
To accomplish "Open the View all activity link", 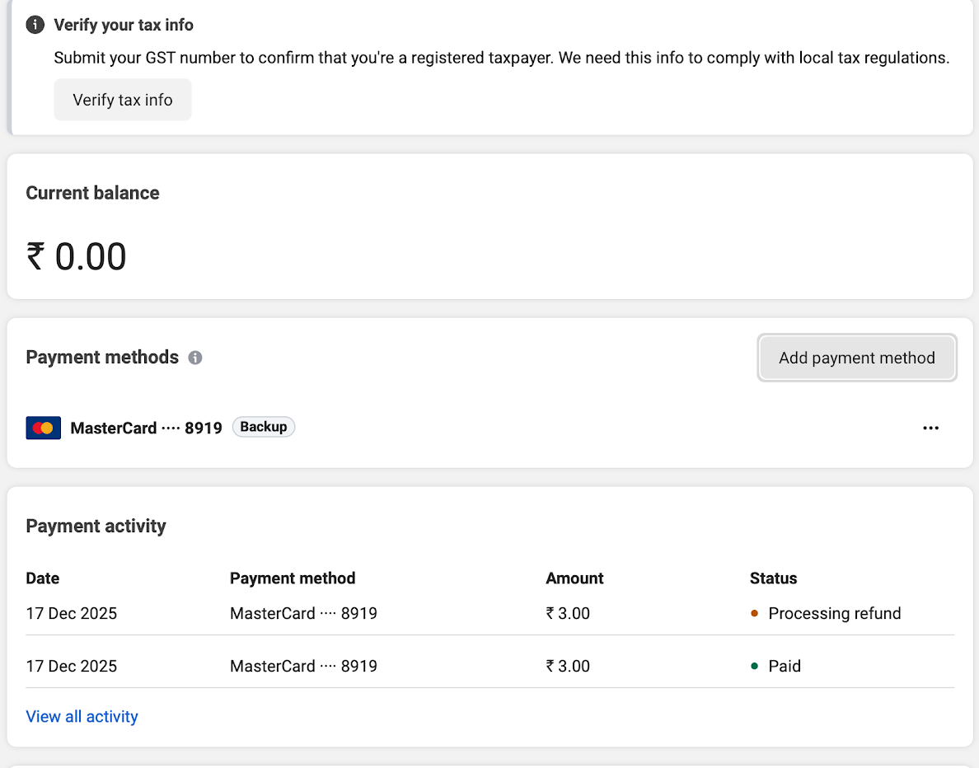I will pyautogui.click(x=82, y=716).
